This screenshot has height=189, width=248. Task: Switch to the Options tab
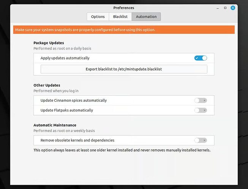(98, 17)
